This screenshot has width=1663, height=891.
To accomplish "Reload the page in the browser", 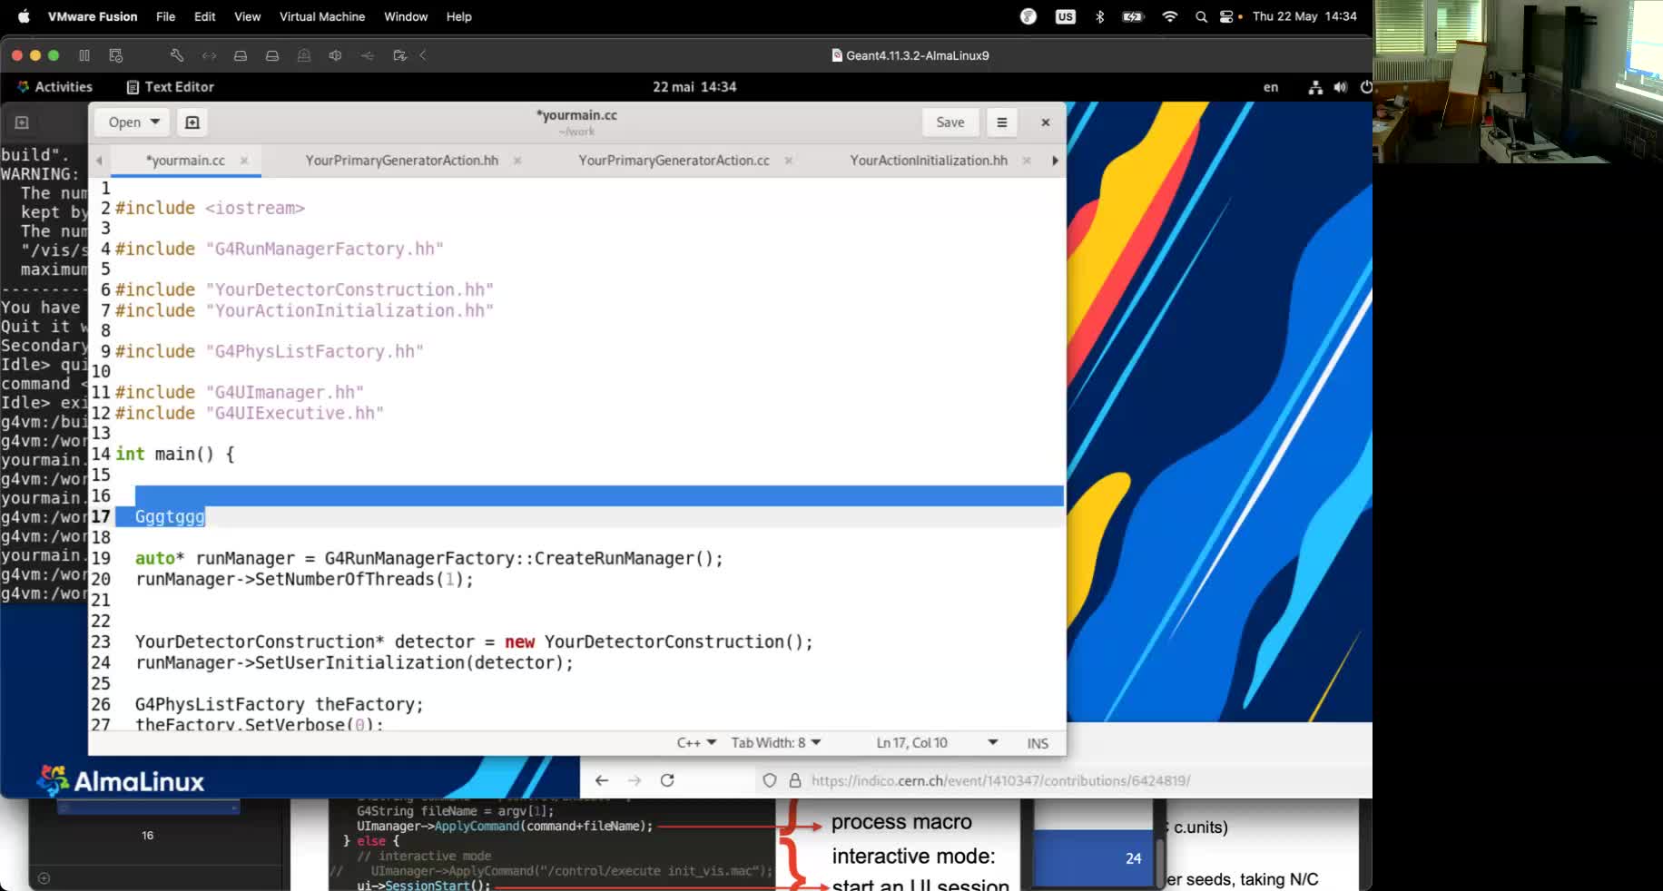I will pos(667,780).
